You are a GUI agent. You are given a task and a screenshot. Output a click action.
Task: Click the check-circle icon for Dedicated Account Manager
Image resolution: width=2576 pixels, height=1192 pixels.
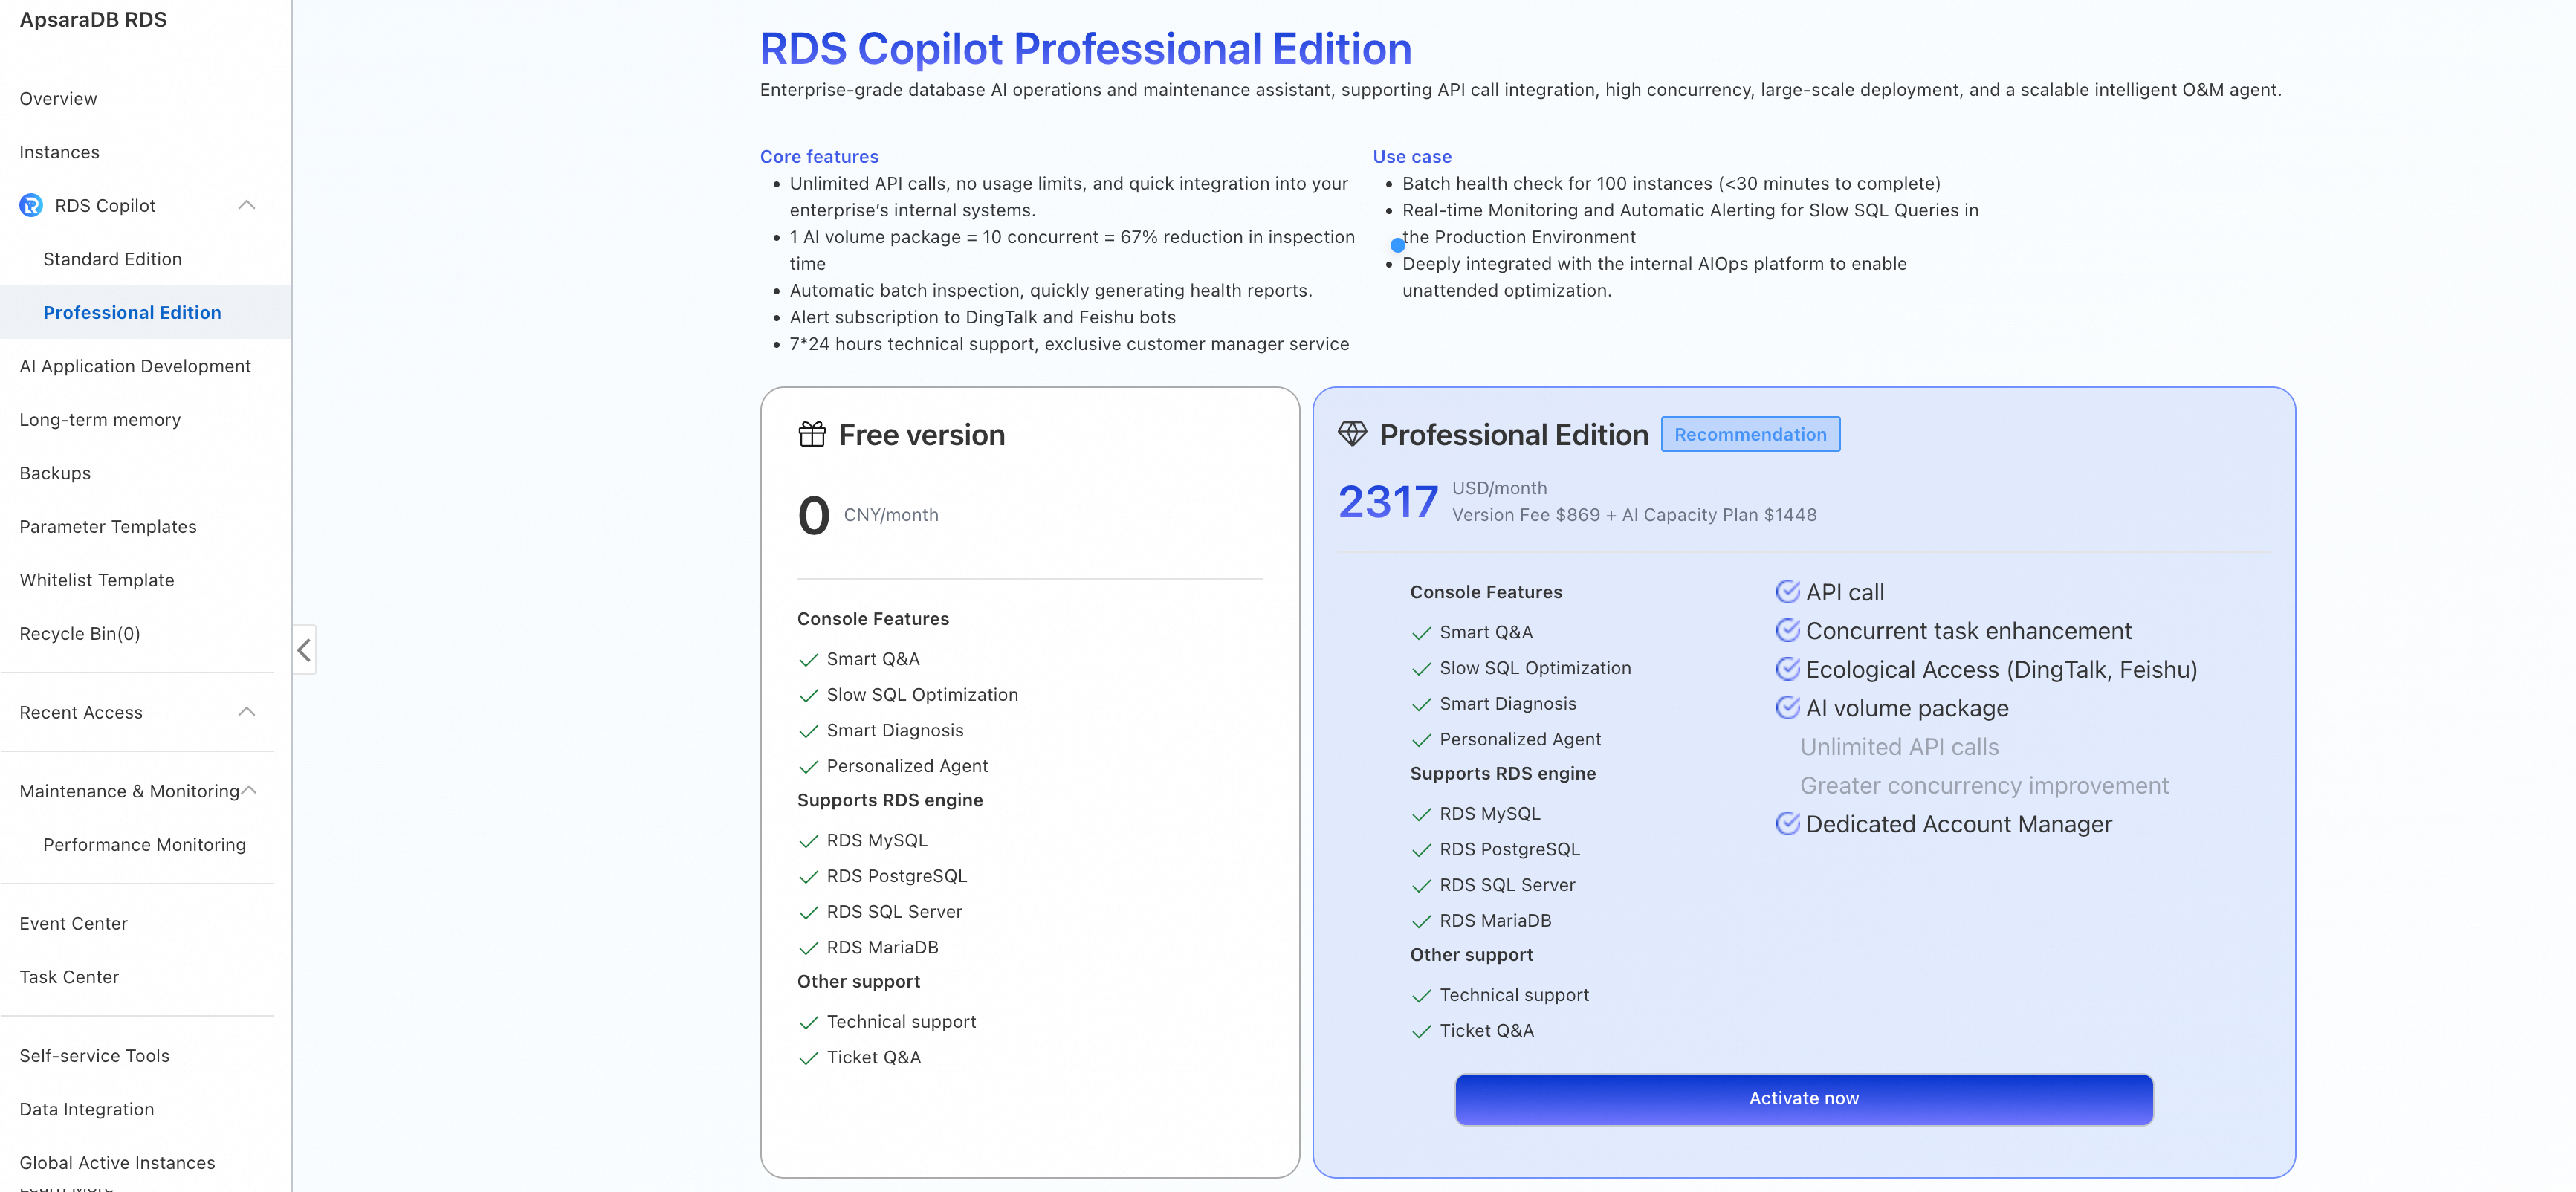click(x=1787, y=824)
